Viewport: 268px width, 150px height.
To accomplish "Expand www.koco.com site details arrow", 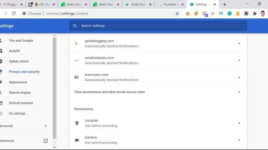I will (x=239, y=77).
